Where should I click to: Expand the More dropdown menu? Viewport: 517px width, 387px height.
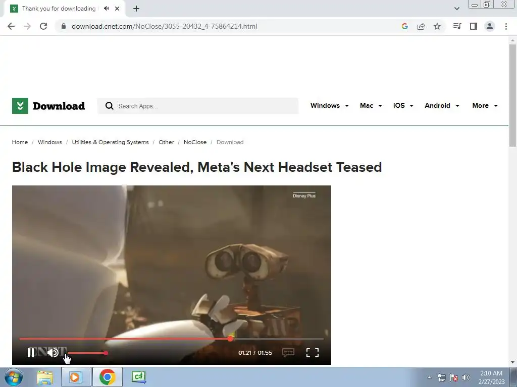pos(485,106)
